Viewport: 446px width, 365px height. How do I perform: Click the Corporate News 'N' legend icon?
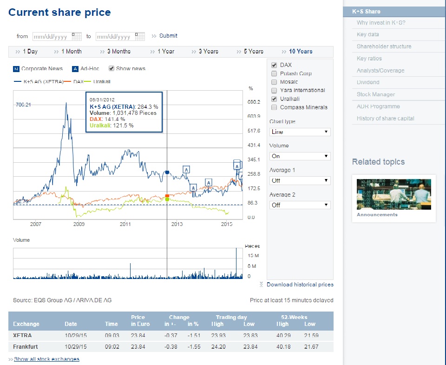(16, 69)
